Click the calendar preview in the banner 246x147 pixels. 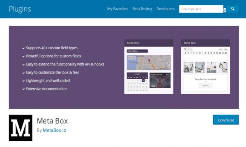pyautogui.click(x=137, y=82)
